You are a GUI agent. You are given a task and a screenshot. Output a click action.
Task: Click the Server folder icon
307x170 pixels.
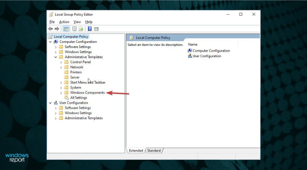pos(67,77)
